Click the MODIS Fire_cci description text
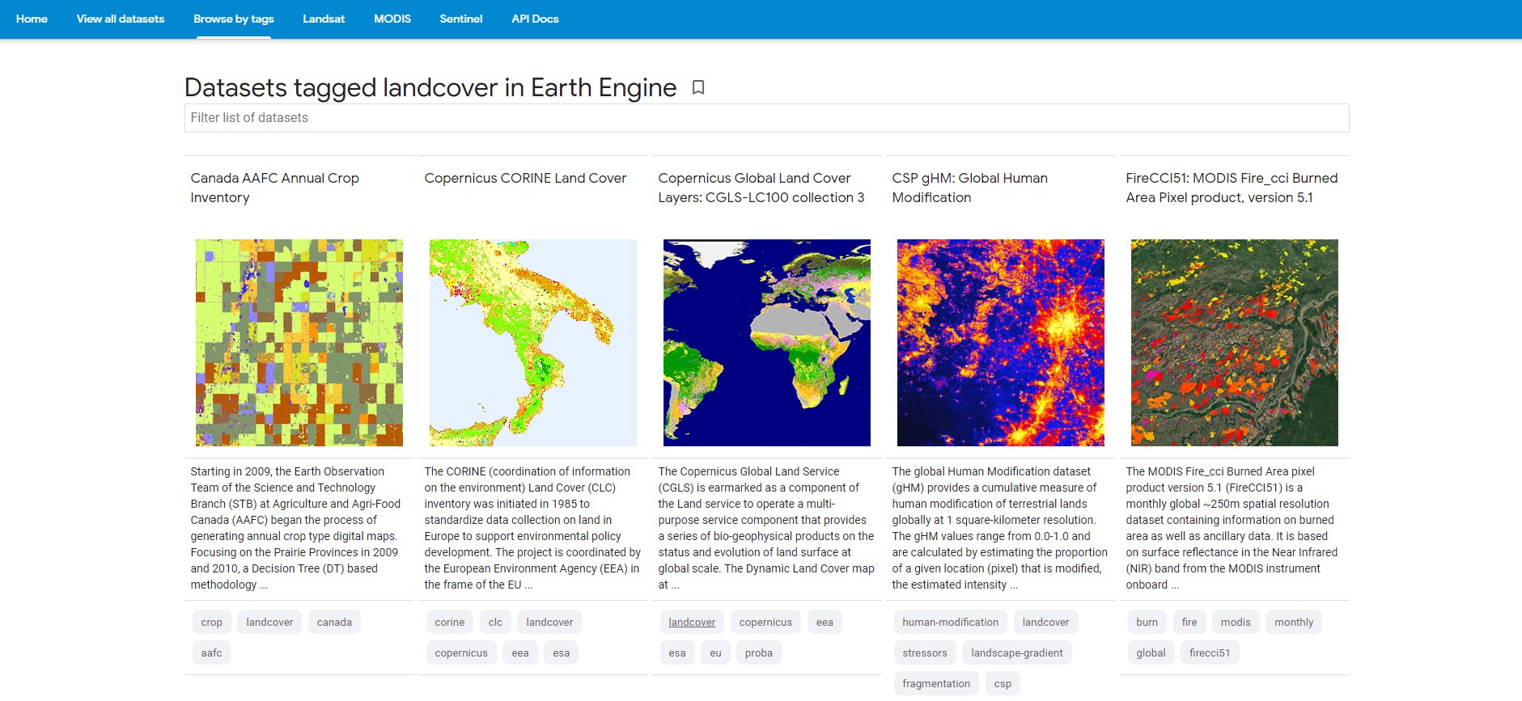Screen dimensions: 1522x701 click(x=1232, y=528)
